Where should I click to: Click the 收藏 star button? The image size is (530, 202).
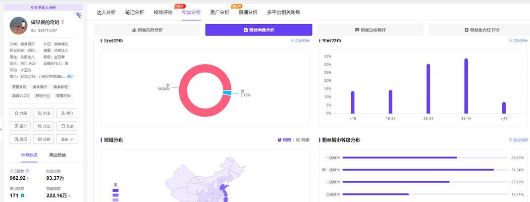point(20,113)
